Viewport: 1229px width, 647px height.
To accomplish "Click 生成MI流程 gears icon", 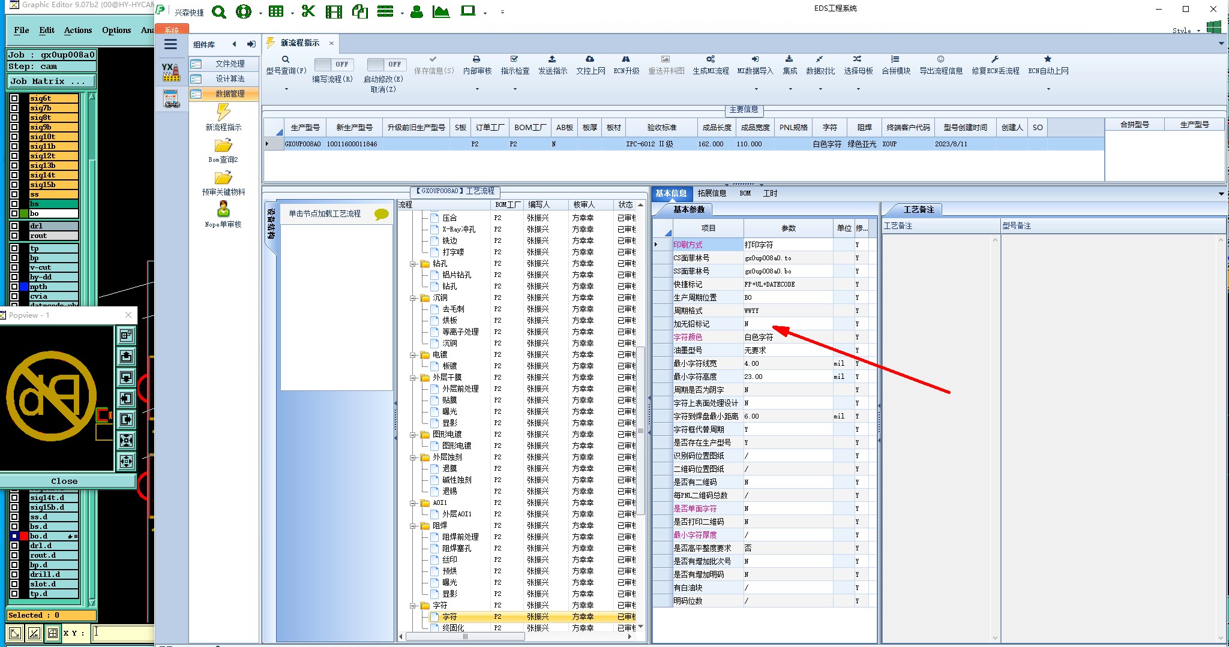I will (711, 59).
